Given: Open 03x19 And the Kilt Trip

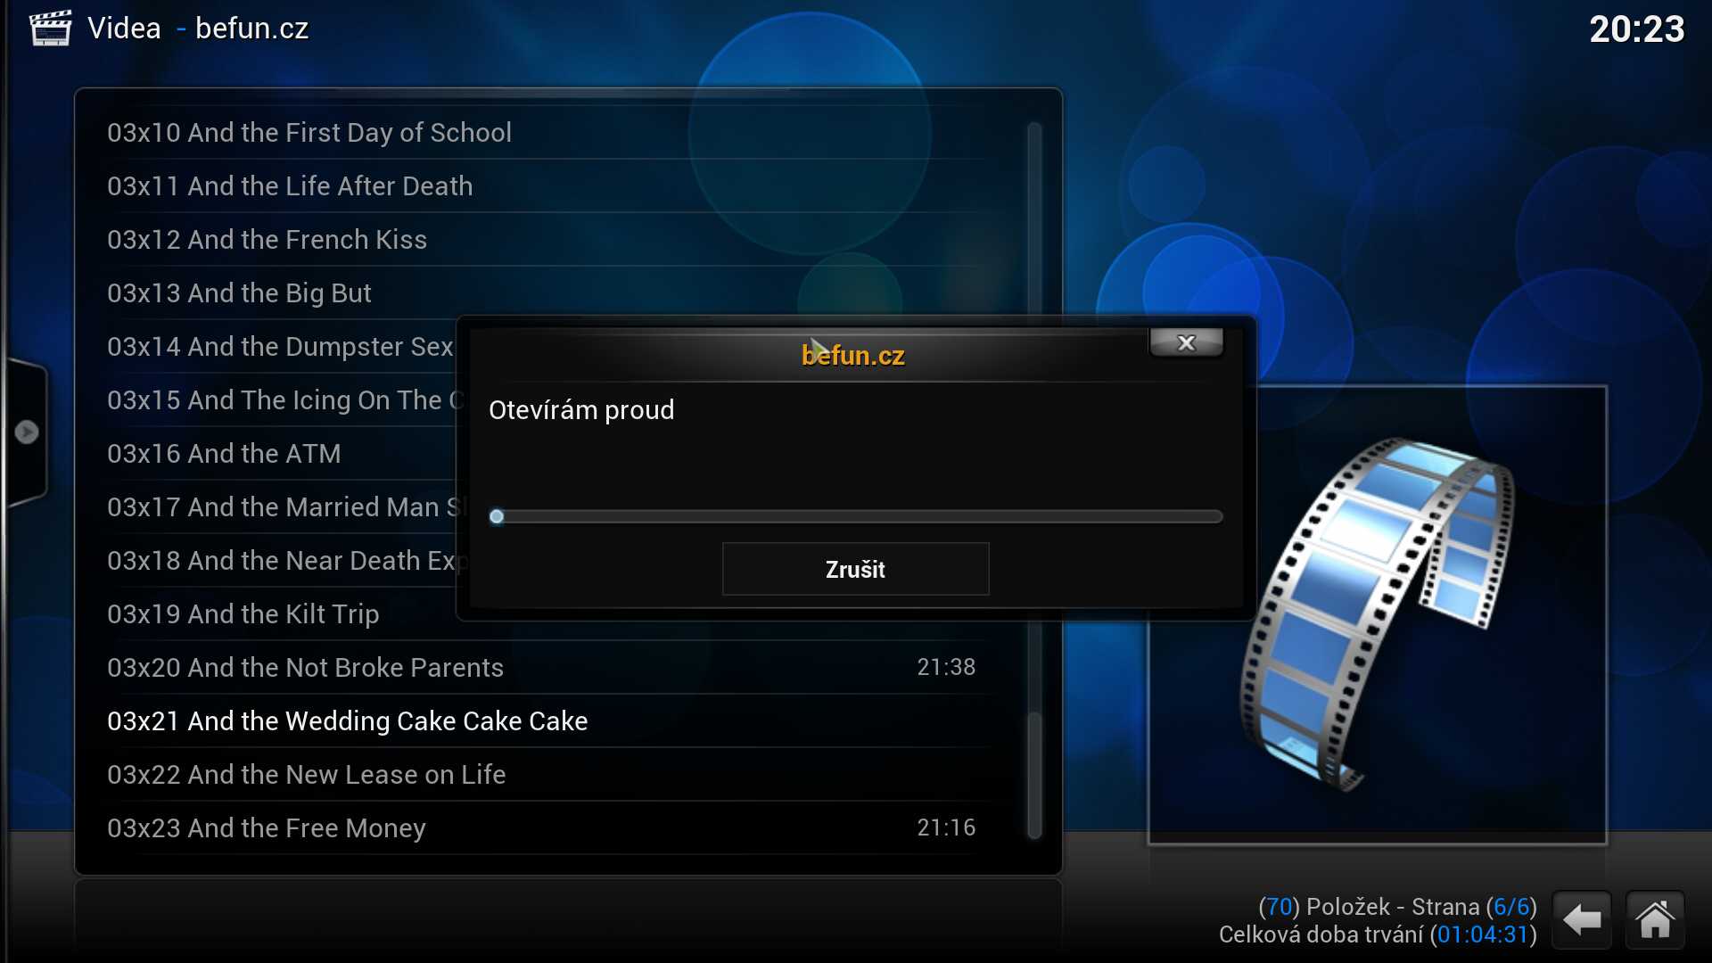Looking at the screenshot, I should (243, 614).
